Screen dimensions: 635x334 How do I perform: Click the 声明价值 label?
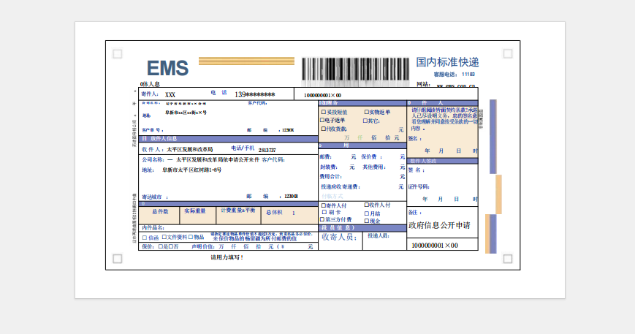pos(203,246)
